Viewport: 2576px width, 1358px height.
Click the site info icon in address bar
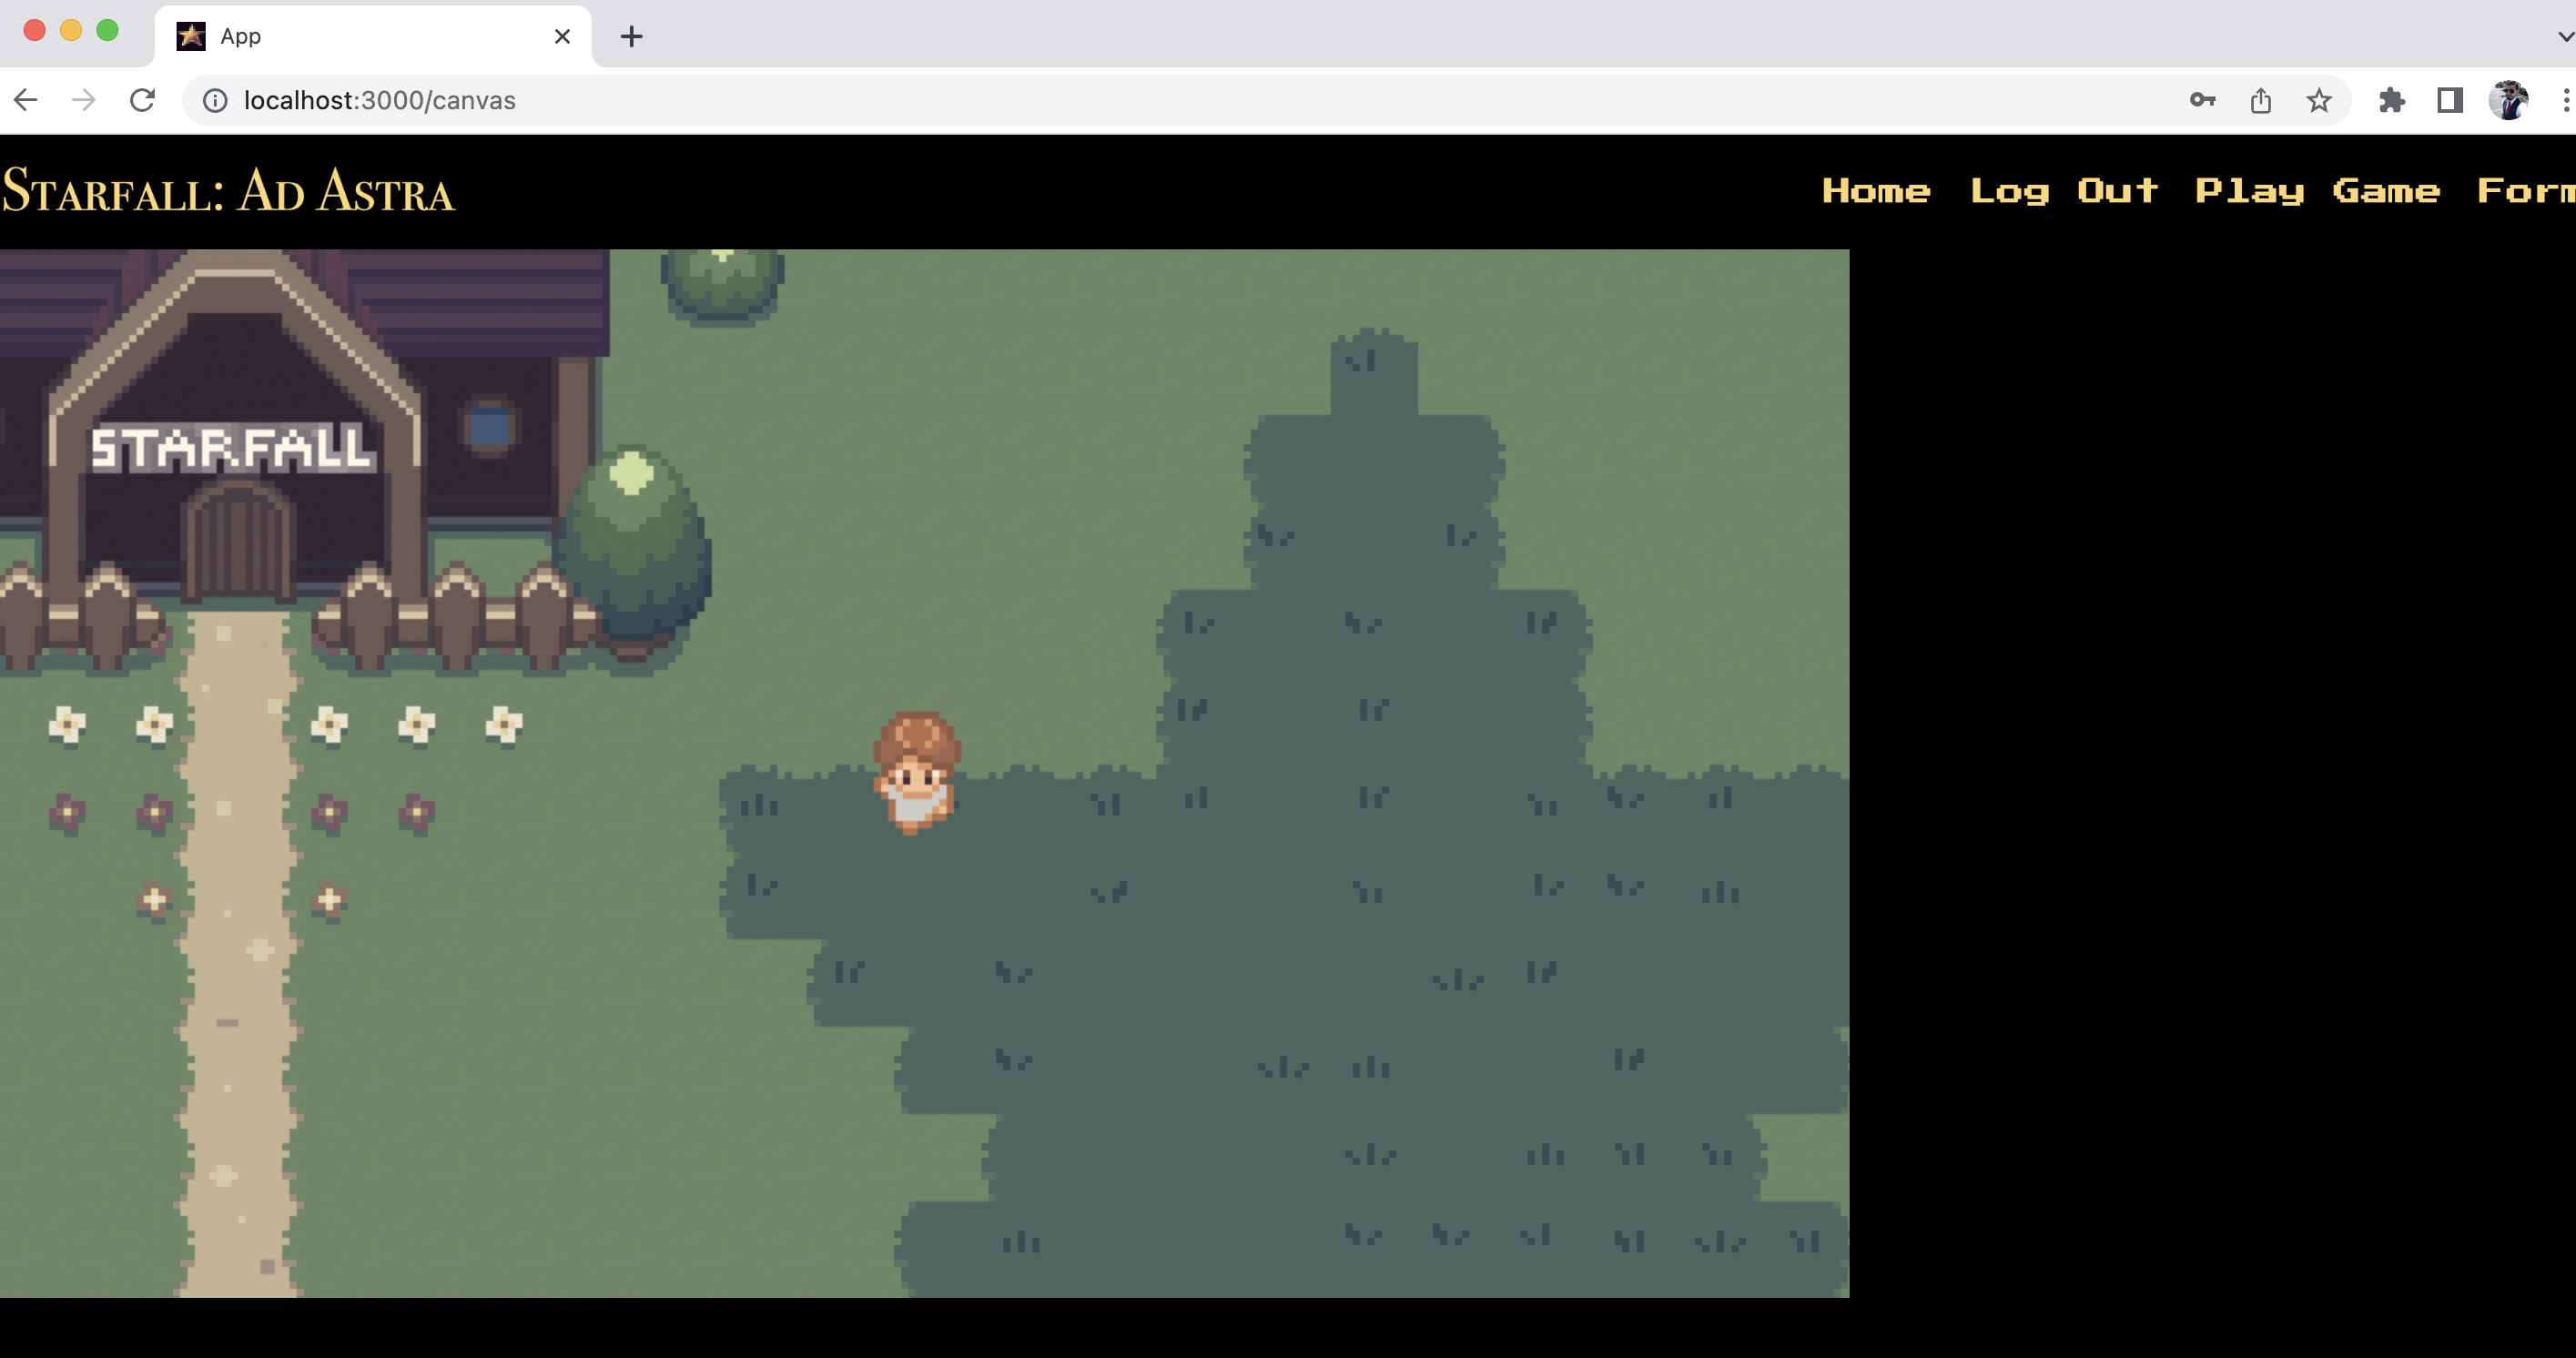tap(216, 100)
